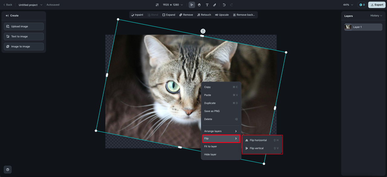387x177 pixels.
Task: Open the 44% zoom level dropdown
Action: tap(348, 5)
